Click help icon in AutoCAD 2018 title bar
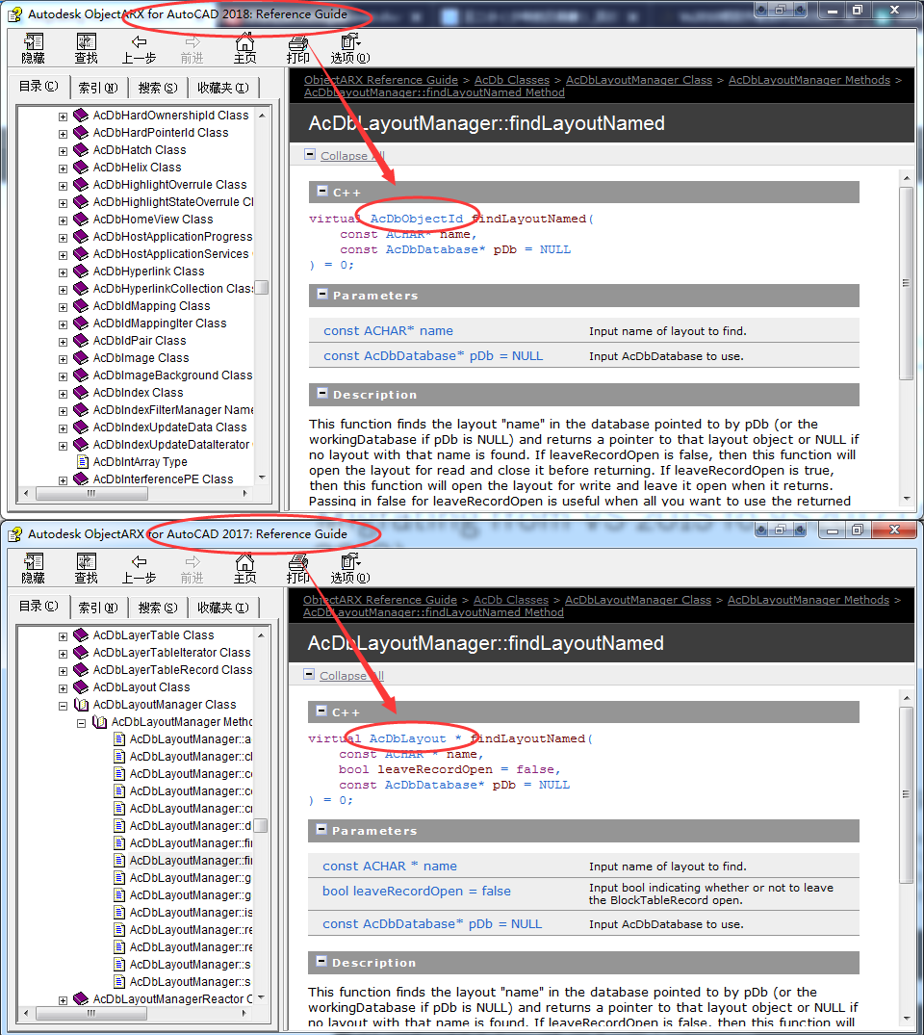Image resolution: width=924 pixels, height=1035 pixels. click(15, 13)
